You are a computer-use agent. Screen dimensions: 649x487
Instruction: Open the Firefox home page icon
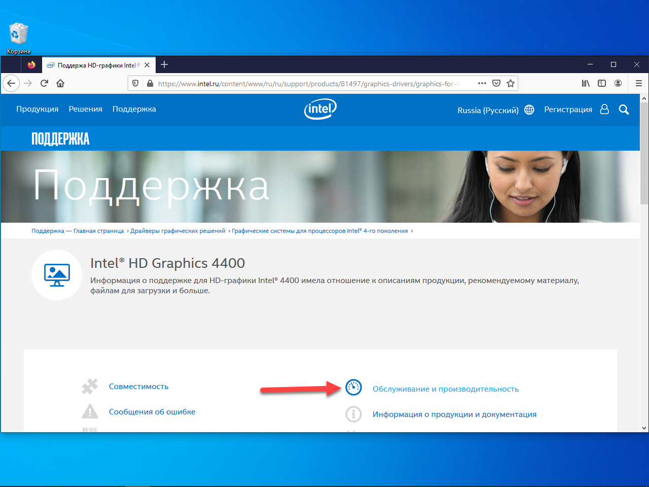point(60,83)
